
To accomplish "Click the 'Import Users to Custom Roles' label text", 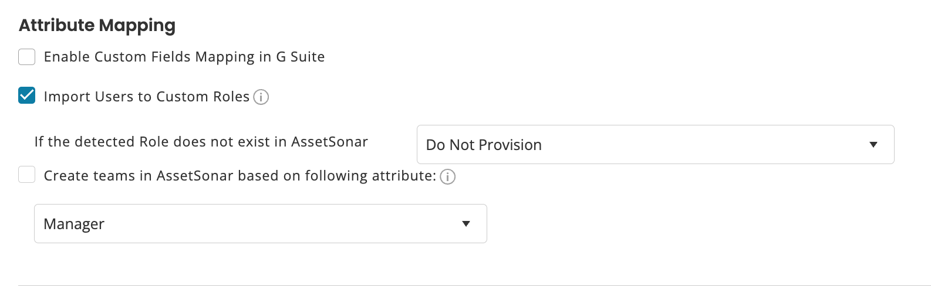I will (147, 97).
